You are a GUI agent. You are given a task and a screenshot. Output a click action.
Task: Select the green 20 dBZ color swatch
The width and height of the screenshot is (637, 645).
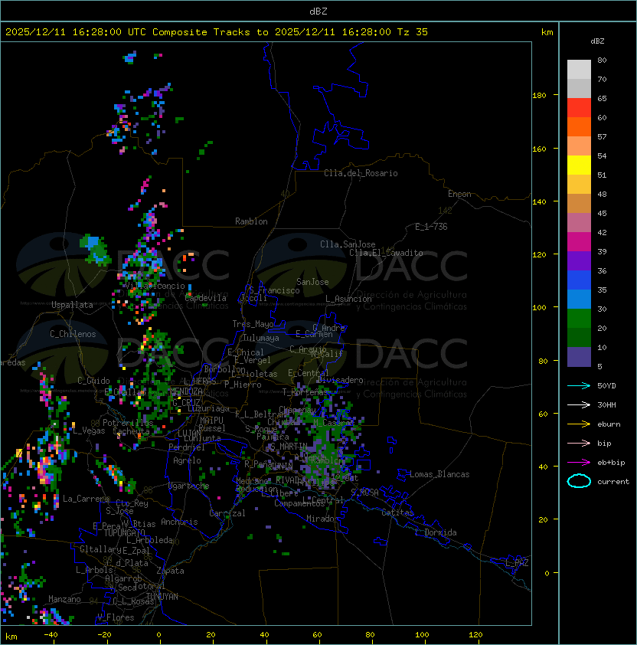click(x=579, y=319)
